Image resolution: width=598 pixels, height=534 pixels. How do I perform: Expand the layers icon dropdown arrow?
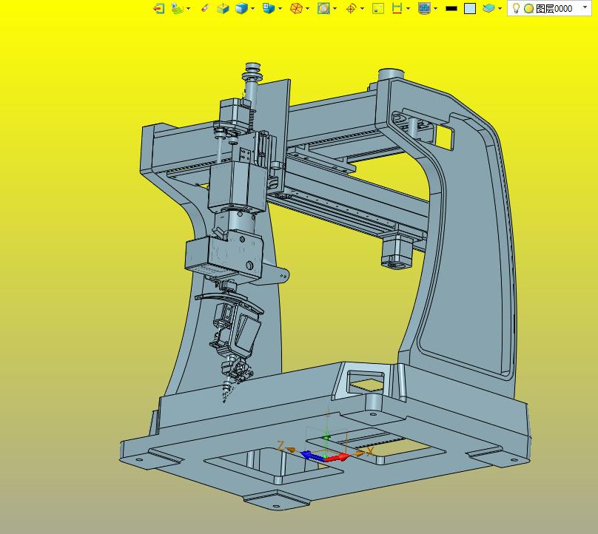click(x=500, y=8)
